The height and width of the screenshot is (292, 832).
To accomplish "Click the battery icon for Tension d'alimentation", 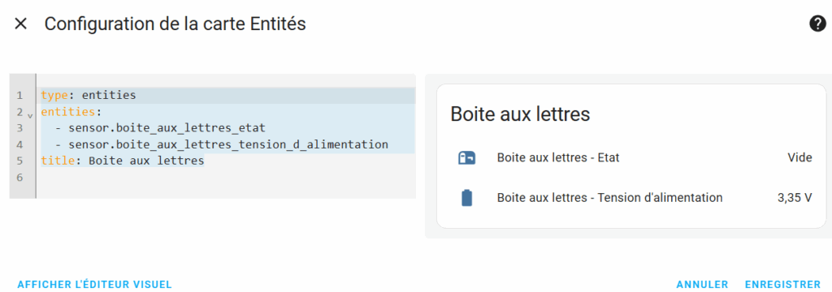I will [x=466, y=198].
